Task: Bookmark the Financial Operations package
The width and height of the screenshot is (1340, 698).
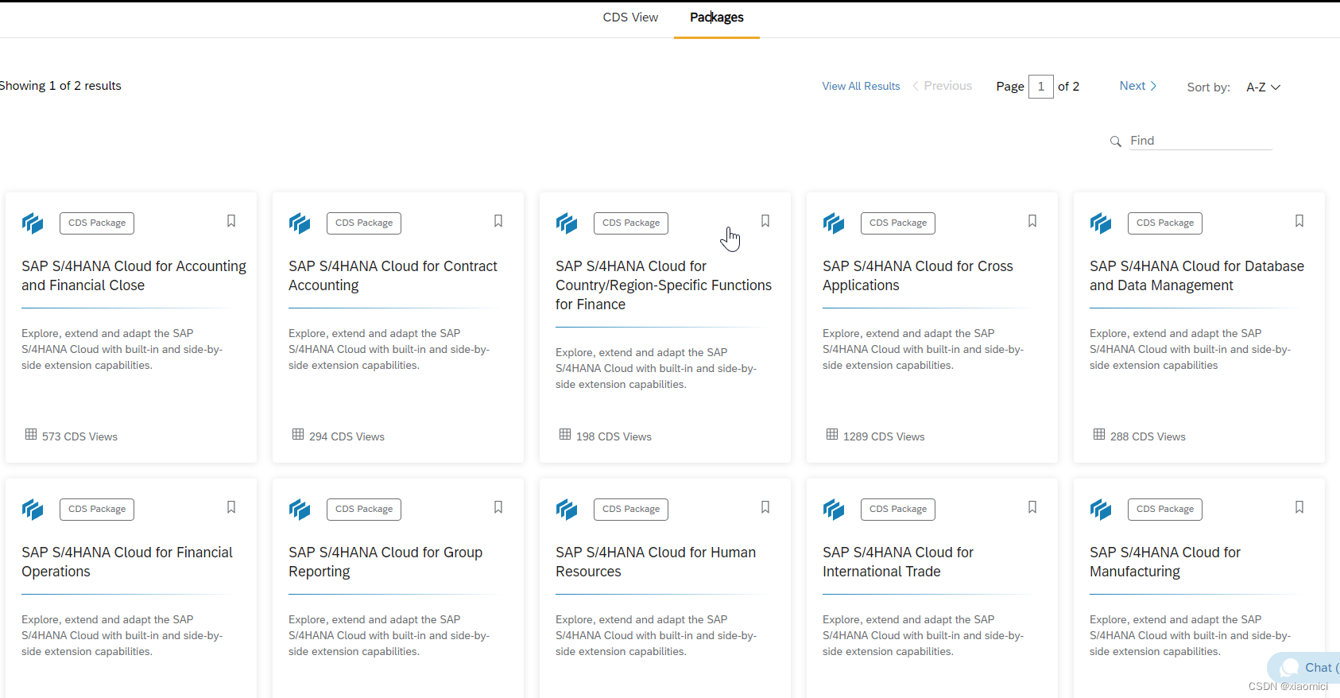Action: point(231,507)
